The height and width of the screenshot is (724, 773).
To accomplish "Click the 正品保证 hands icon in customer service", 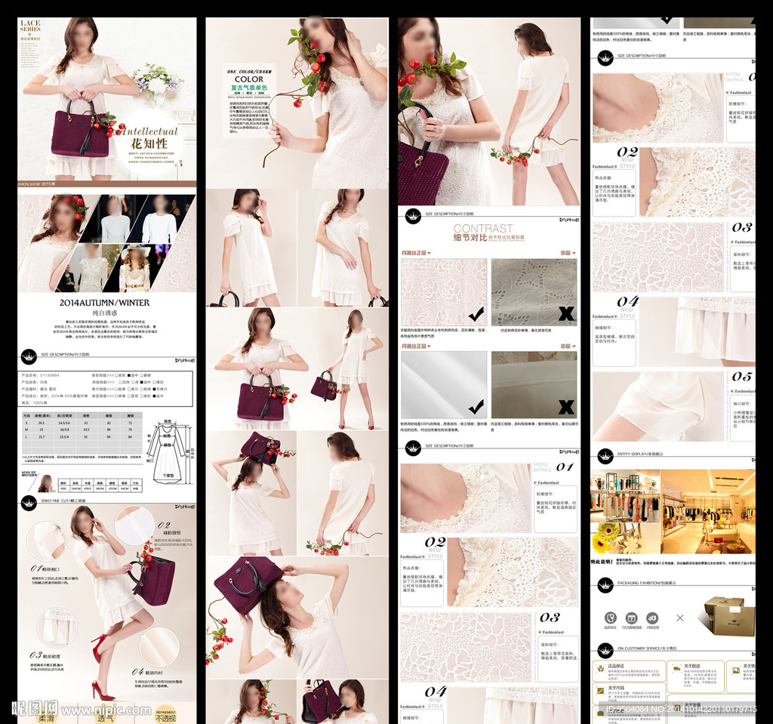I will [x=601, y=669].
